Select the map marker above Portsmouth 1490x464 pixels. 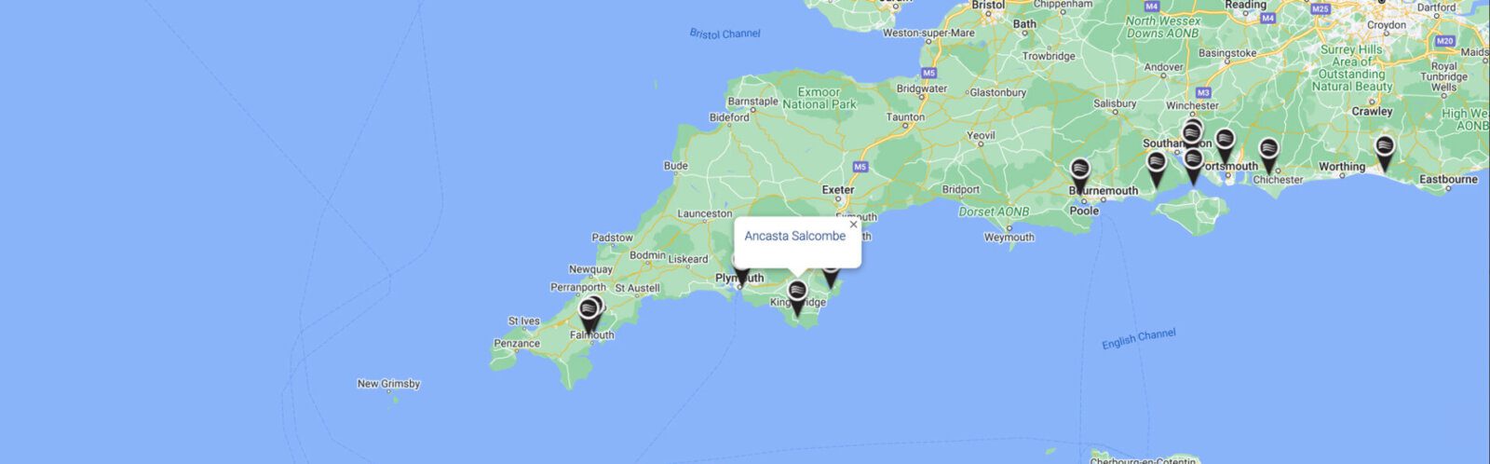tap(1225, 145)
